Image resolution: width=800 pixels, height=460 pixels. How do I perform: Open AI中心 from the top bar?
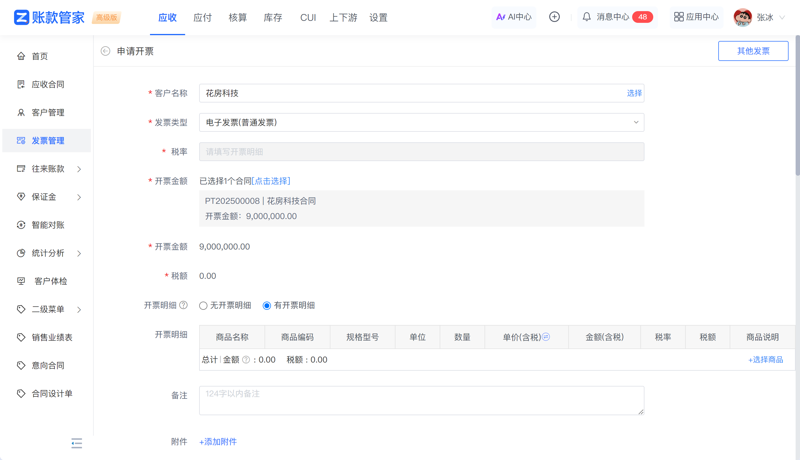[x=514, y=17]
